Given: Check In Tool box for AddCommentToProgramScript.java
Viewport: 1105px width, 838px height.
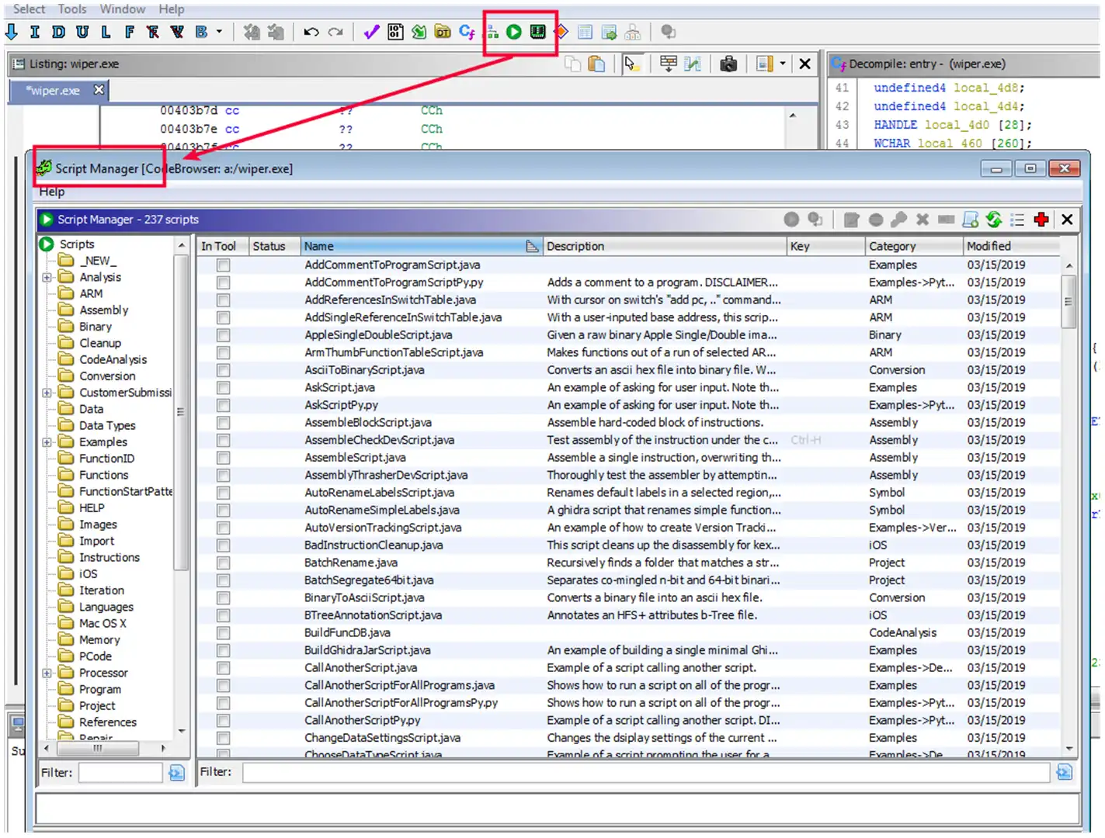Looking at the screenshot, I should (x=223, y=265).
